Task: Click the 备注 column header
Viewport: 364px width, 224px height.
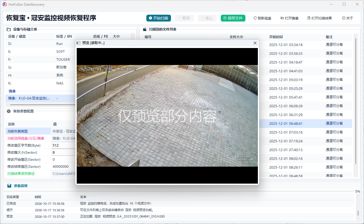Action: (329, 37)
